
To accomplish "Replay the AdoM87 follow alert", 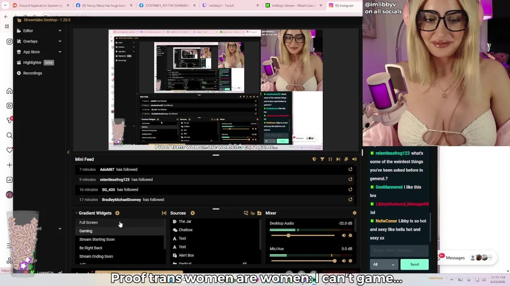I will coord(350,170).
